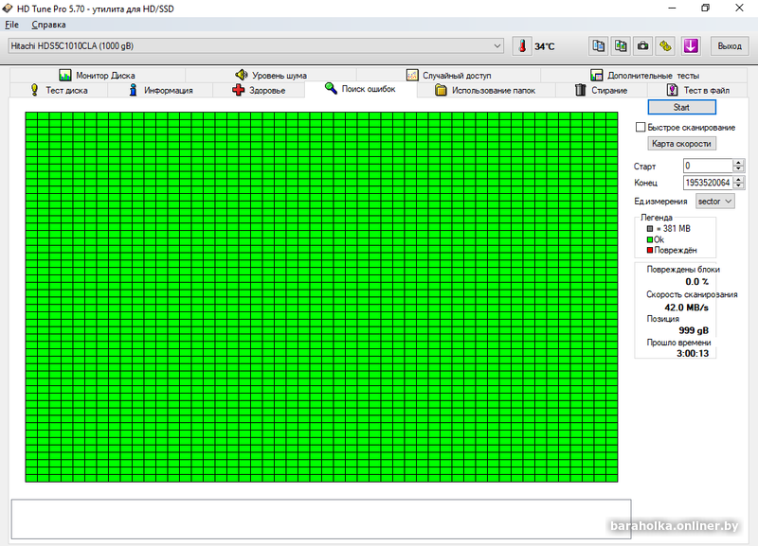Click the 999 gB position value

click(694, 330)
